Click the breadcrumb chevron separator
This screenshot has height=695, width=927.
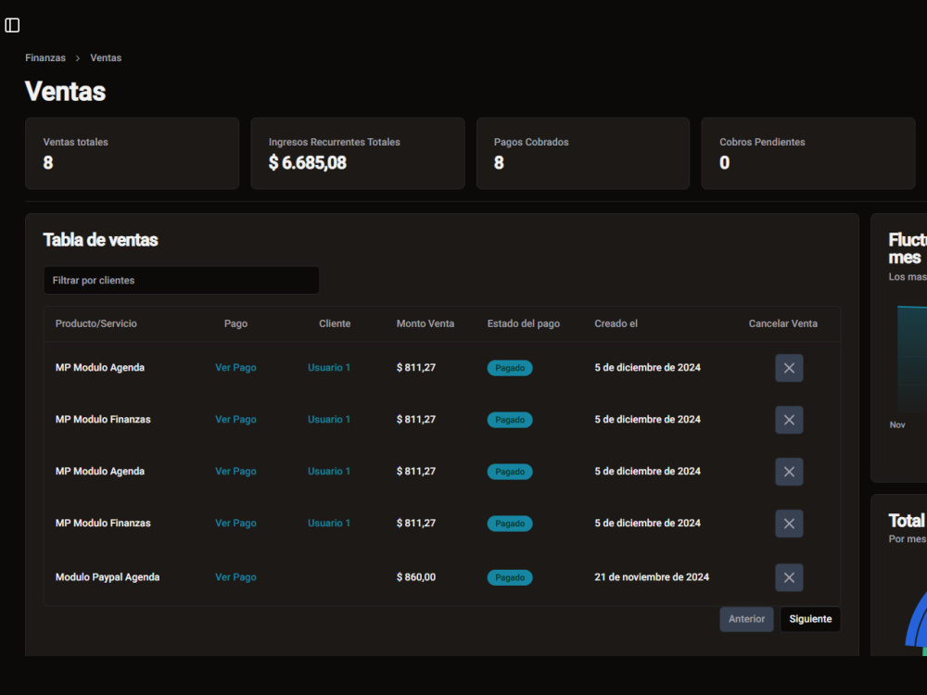coord(78,57)
